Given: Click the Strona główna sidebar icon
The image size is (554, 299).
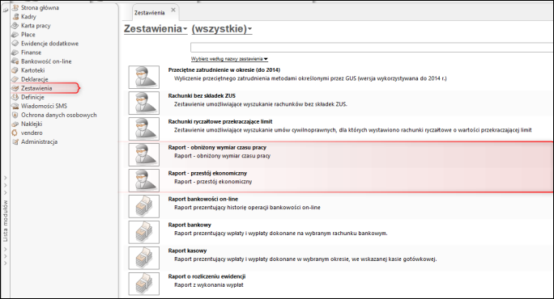Looking at the screenshot, I should 15,7.
